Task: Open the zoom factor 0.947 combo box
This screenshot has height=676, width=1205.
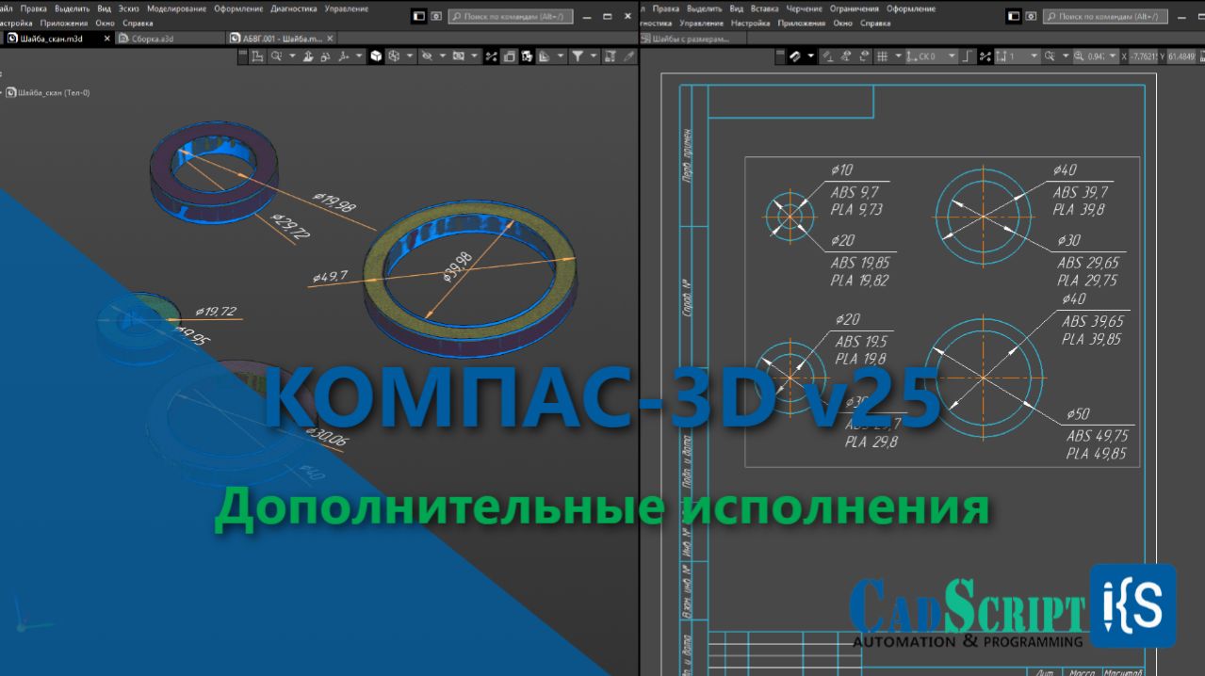Action: pos(1095,56)
